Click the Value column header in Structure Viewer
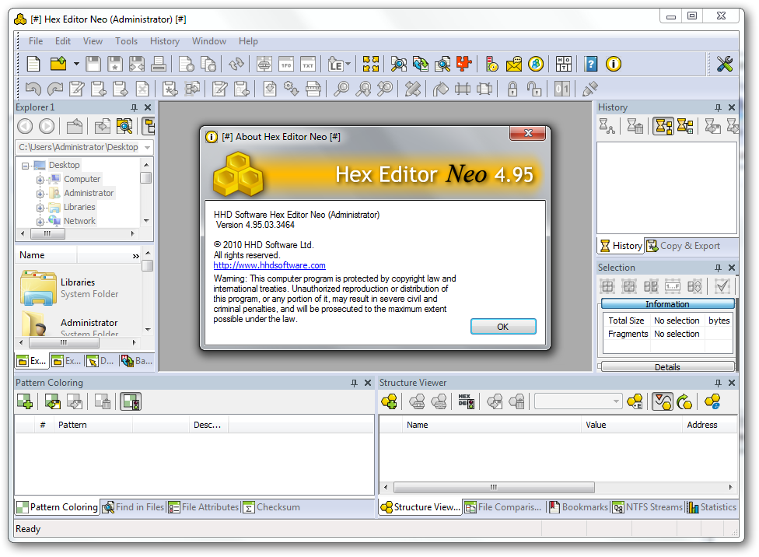Viewport: 759px width, 557px height. pos(631,425)
